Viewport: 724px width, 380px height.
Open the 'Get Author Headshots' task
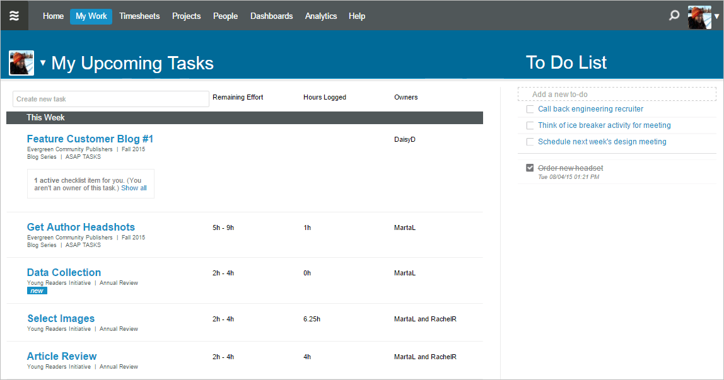81,227
